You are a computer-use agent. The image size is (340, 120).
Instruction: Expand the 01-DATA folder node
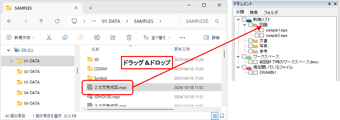coord(11,61)
